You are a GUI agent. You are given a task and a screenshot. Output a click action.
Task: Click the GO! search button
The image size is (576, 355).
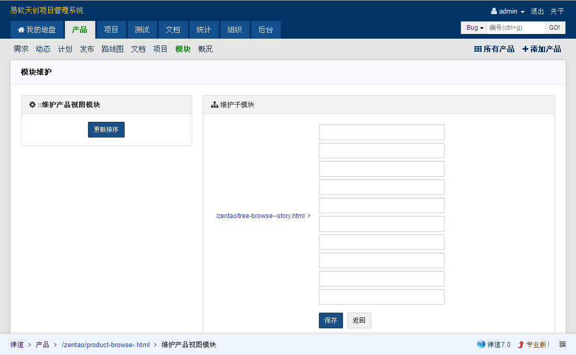tap(555, 28)
